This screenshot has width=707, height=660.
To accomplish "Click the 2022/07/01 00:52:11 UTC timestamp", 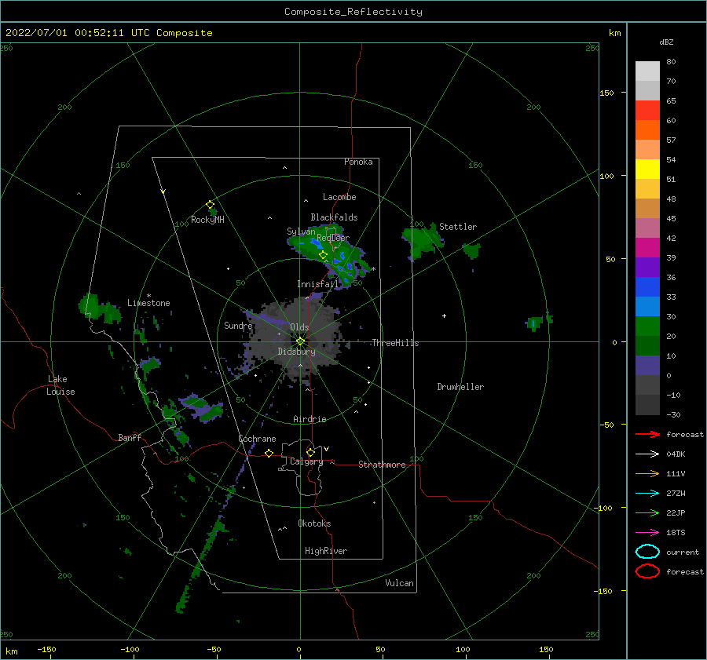I will (x=108, y=33).
